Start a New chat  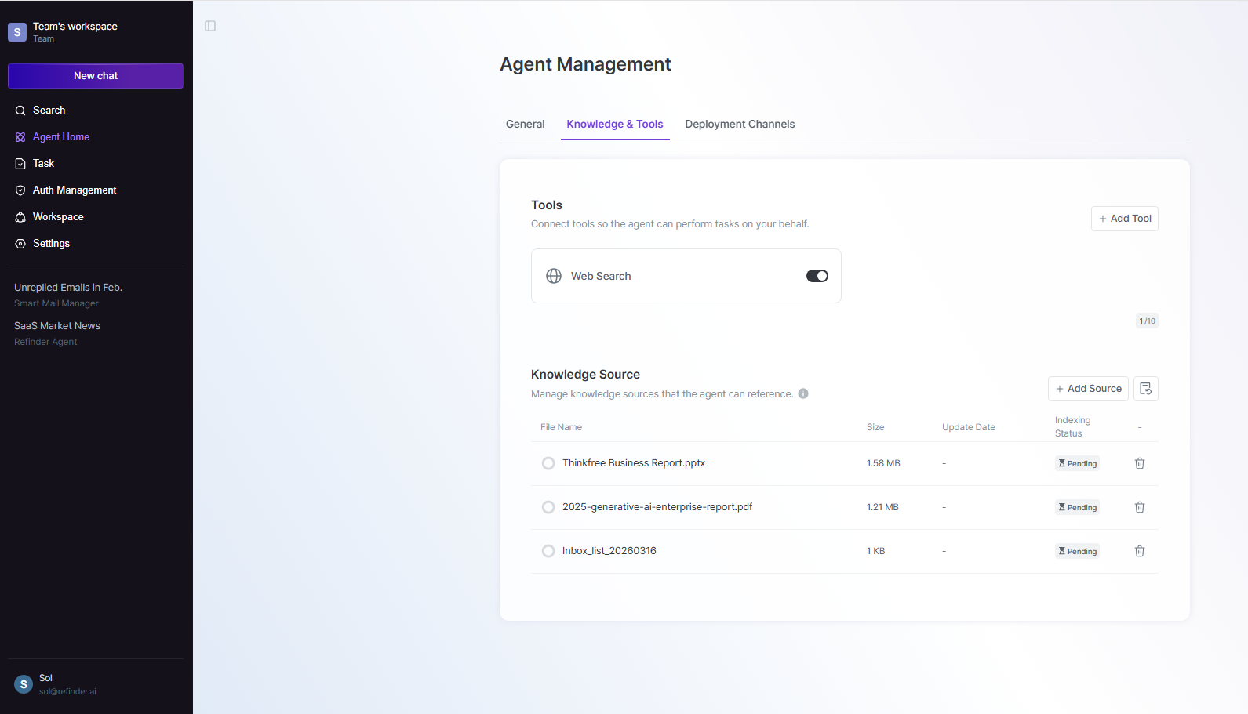click(96, 76)
